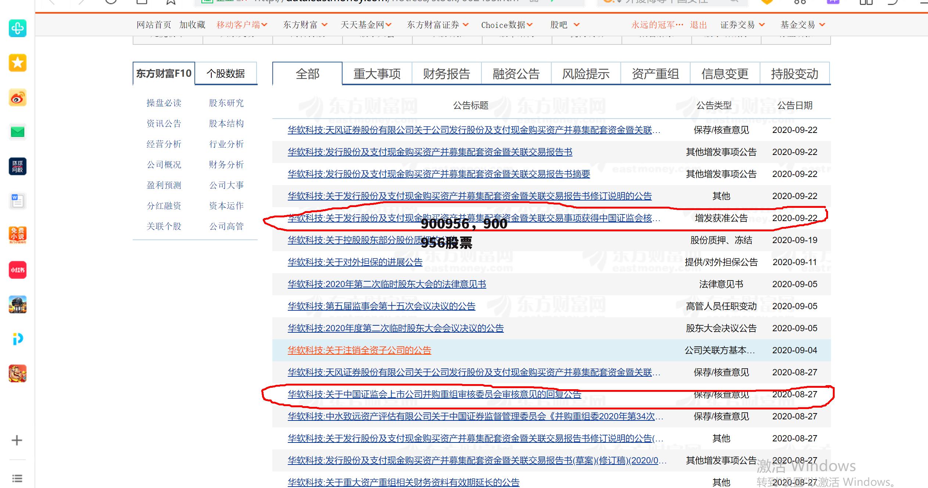
Task: Open the 免费小说 sidebar icon
Action: [x=18, y=235]
